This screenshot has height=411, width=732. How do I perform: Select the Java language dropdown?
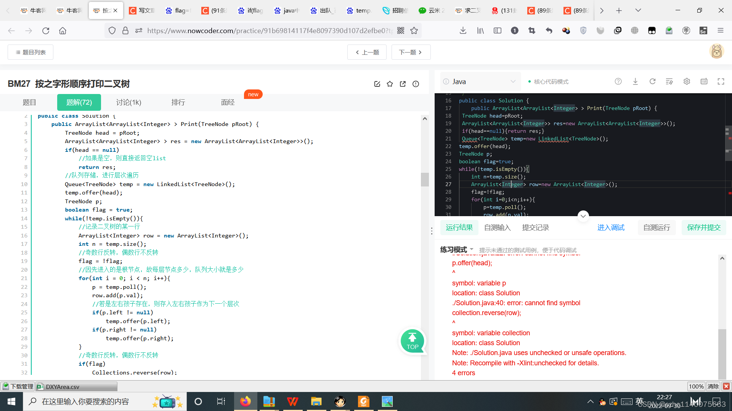(x=480, y=81)
